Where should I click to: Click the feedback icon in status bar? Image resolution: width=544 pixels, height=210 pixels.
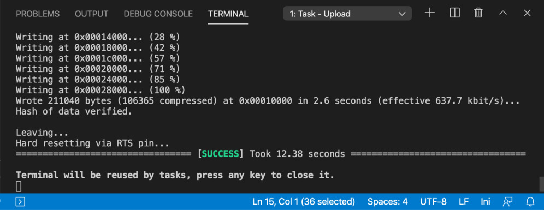(507, 202)
